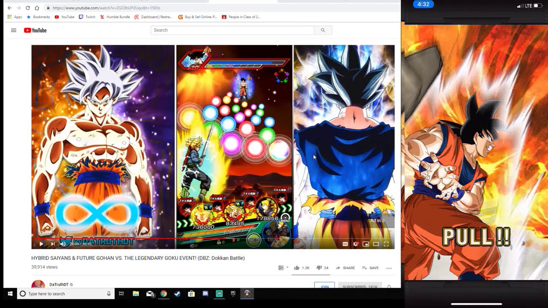Viewport: 548px width, 308px height.
Task: Seek on the red video progress bar
Action: pos(213,239)
